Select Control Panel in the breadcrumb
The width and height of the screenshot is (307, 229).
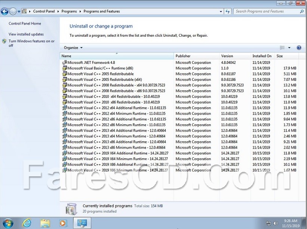44,11
